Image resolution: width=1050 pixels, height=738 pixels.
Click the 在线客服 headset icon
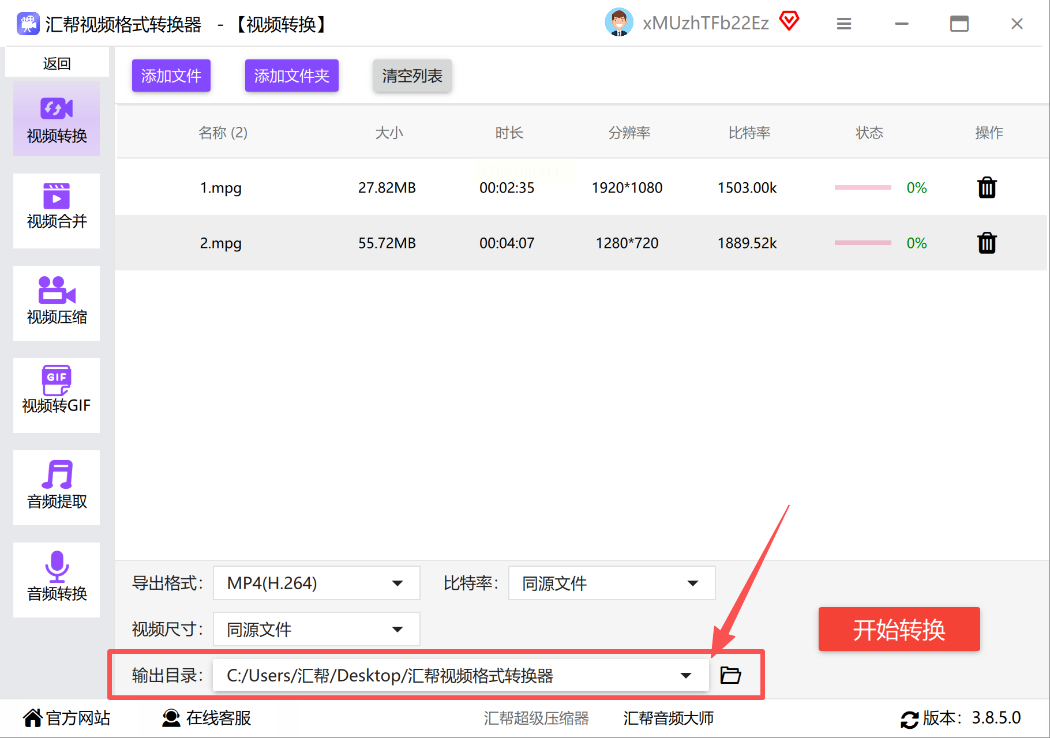[x=171, y=718]
